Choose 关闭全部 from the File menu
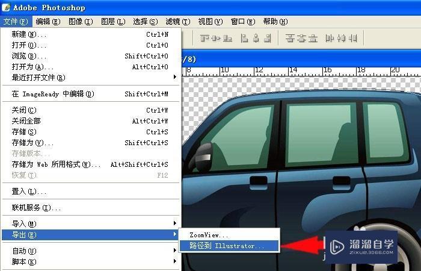Screen dimensions: 421x271 [90, 121]
